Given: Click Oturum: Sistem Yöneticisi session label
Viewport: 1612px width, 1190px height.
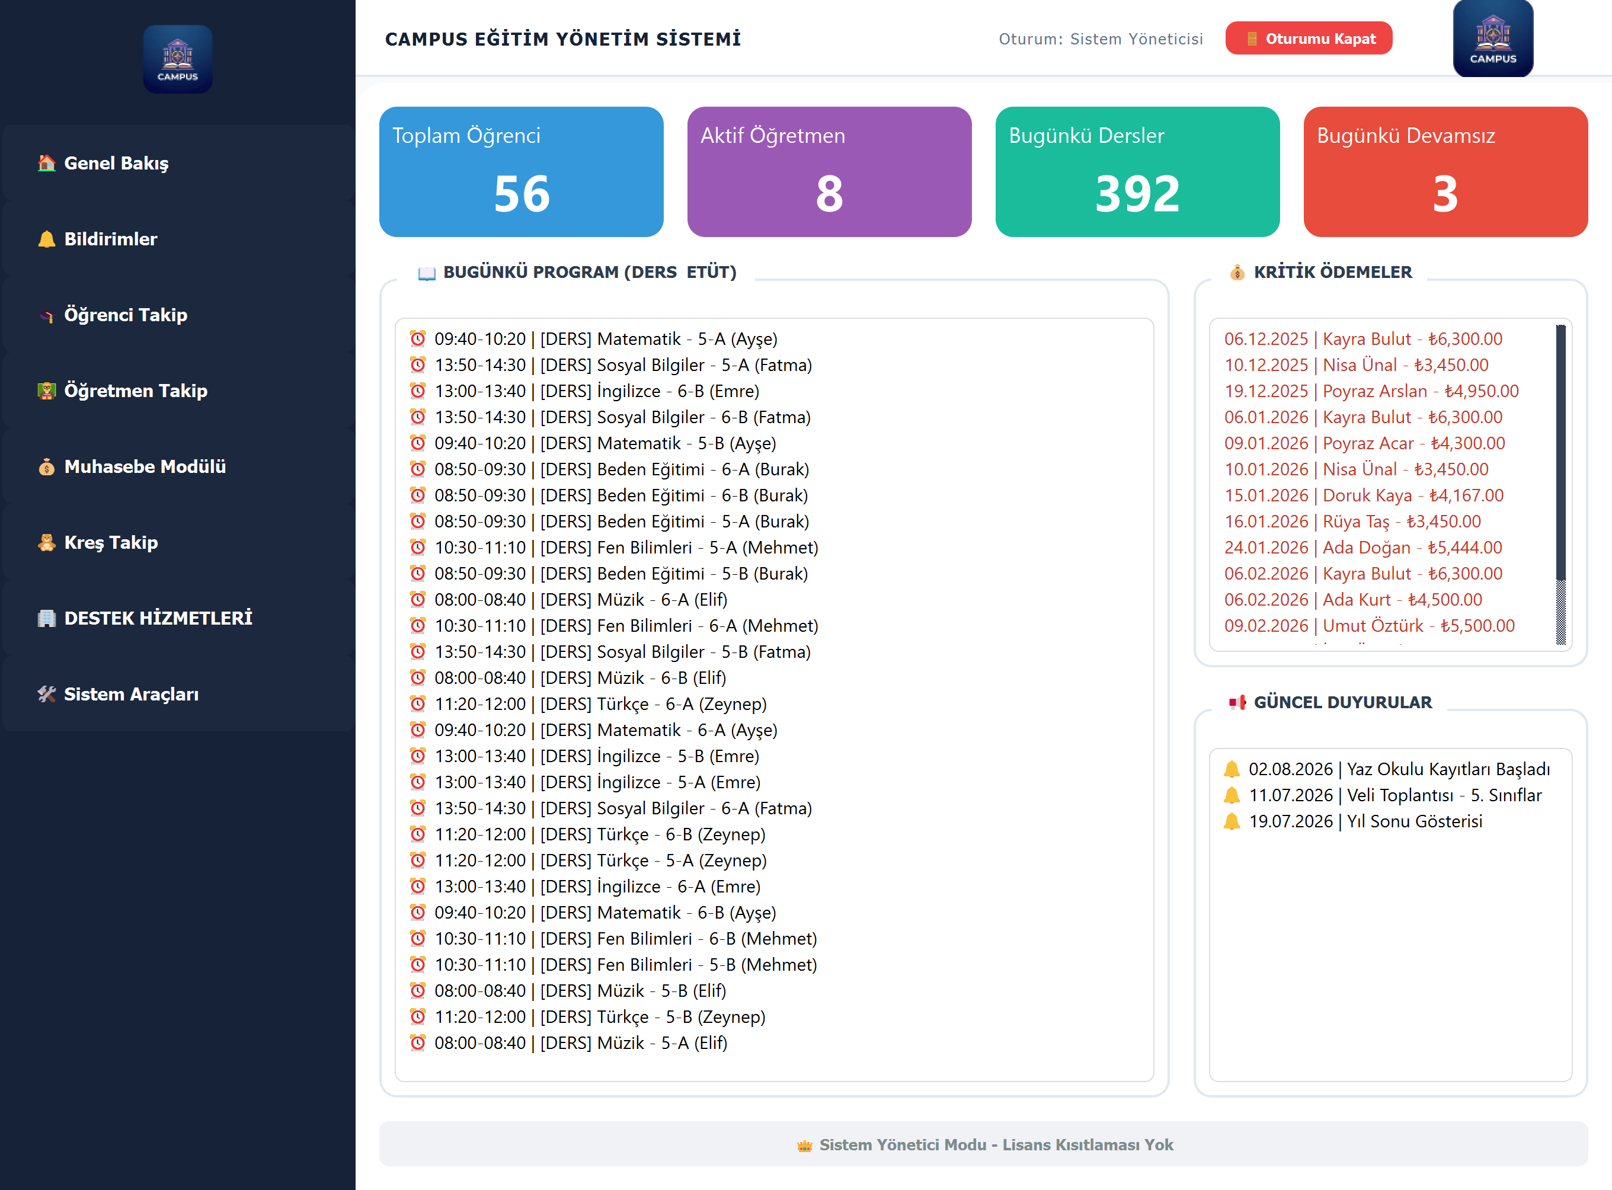Looking at the screenshot, I should [1101, 39].
